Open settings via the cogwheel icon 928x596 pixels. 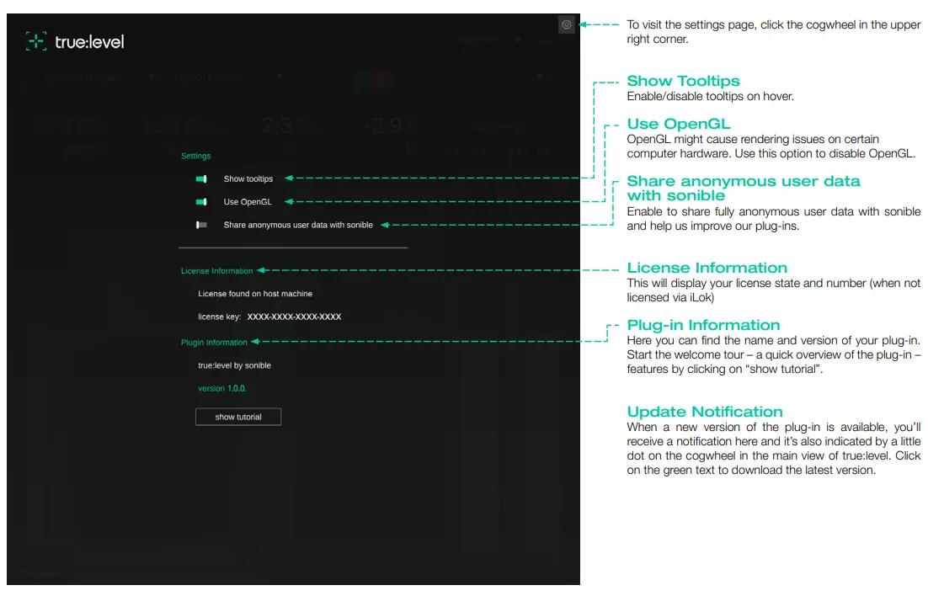pos(567,25)
